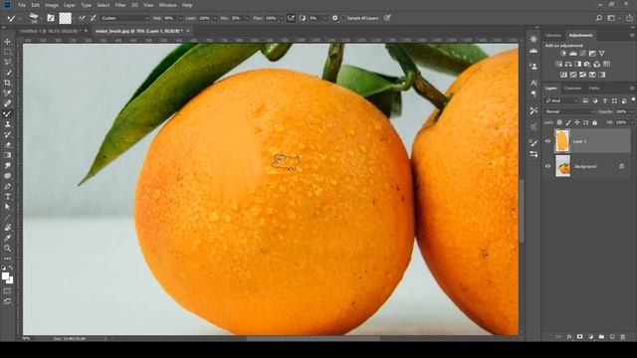Image resolution: width=637 pixels, height=358 pixels.
Task: Click the delete layer trash icon
Action: click(623, 337)
